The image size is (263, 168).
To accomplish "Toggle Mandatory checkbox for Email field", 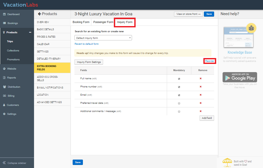I will point(179,95).
